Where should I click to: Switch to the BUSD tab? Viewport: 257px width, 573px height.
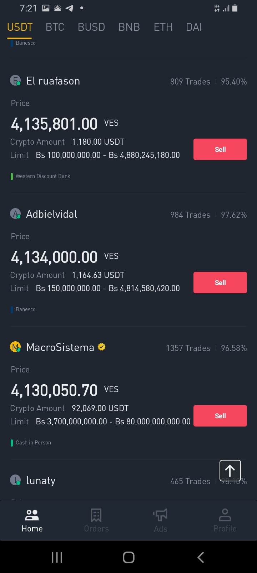[x=91, y=27]
